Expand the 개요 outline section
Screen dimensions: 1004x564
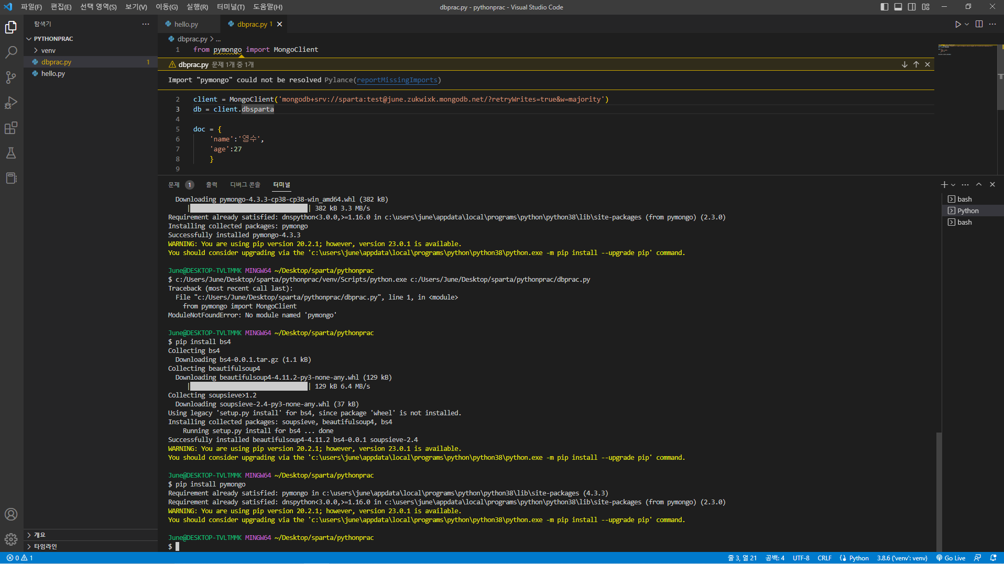90,535
